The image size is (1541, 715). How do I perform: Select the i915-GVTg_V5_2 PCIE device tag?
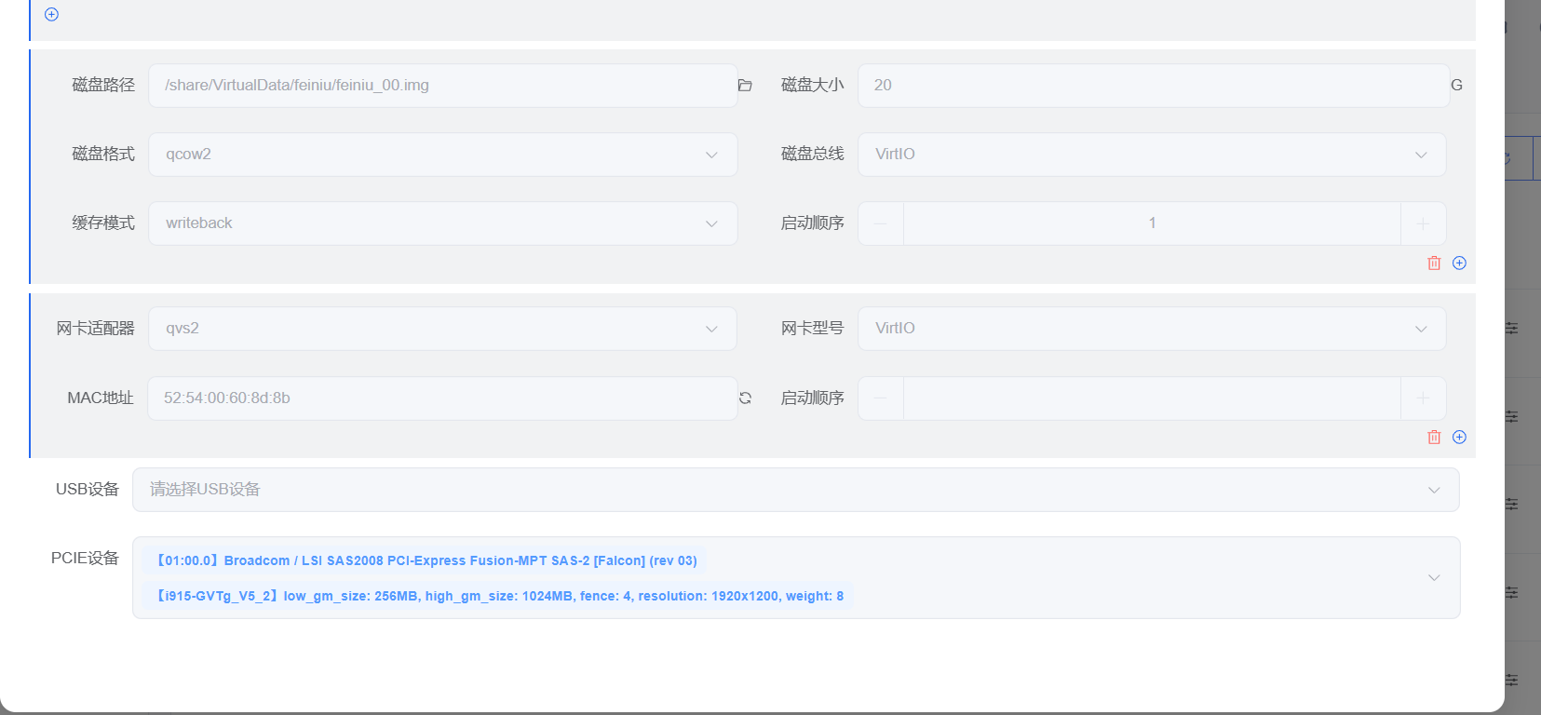click(x=499, y=596)
